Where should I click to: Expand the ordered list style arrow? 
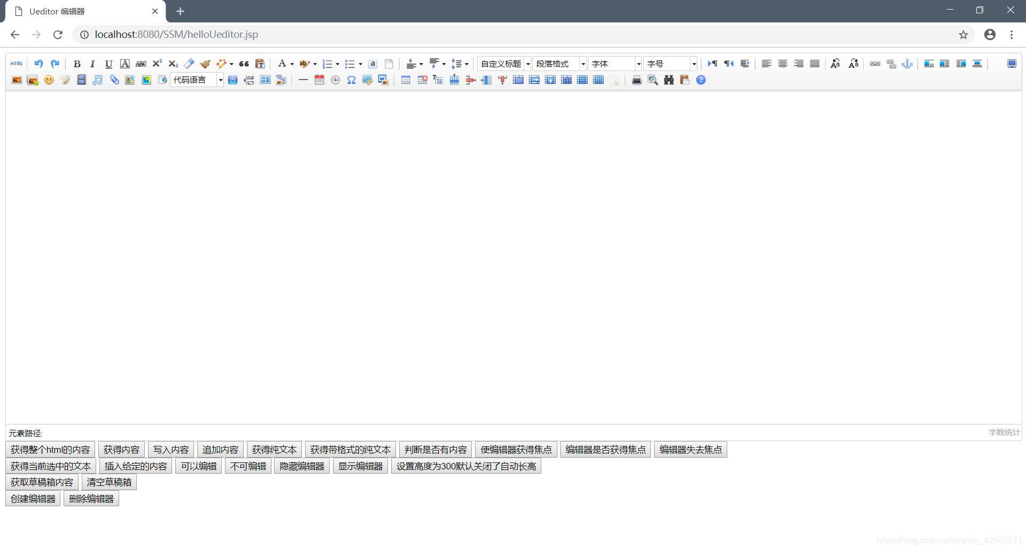337,64
